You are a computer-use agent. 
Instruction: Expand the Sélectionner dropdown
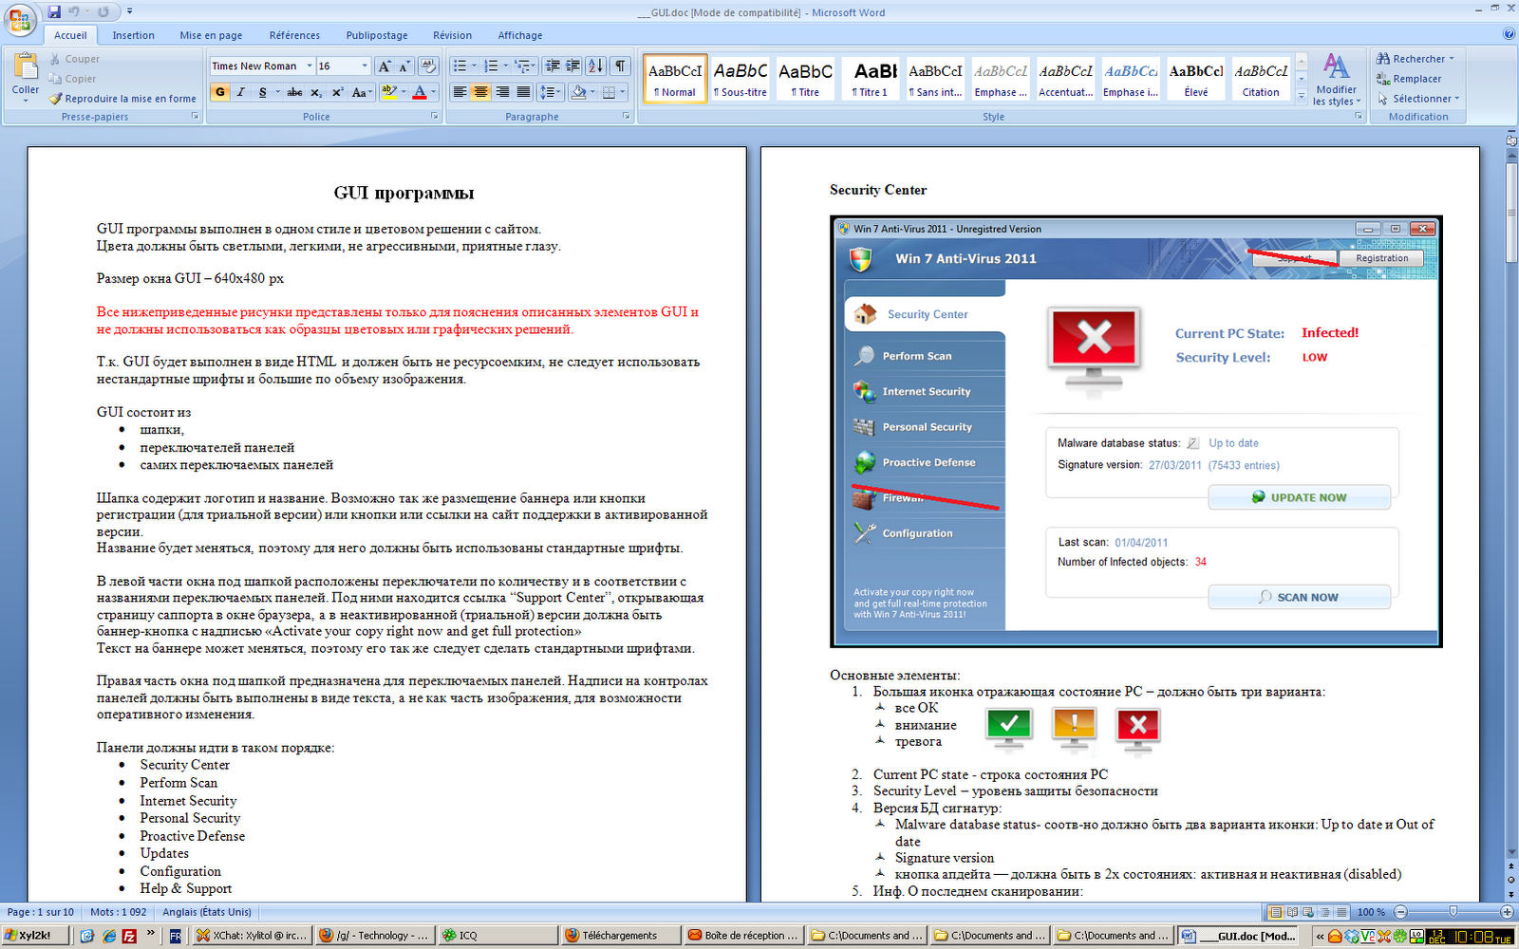1457,99
